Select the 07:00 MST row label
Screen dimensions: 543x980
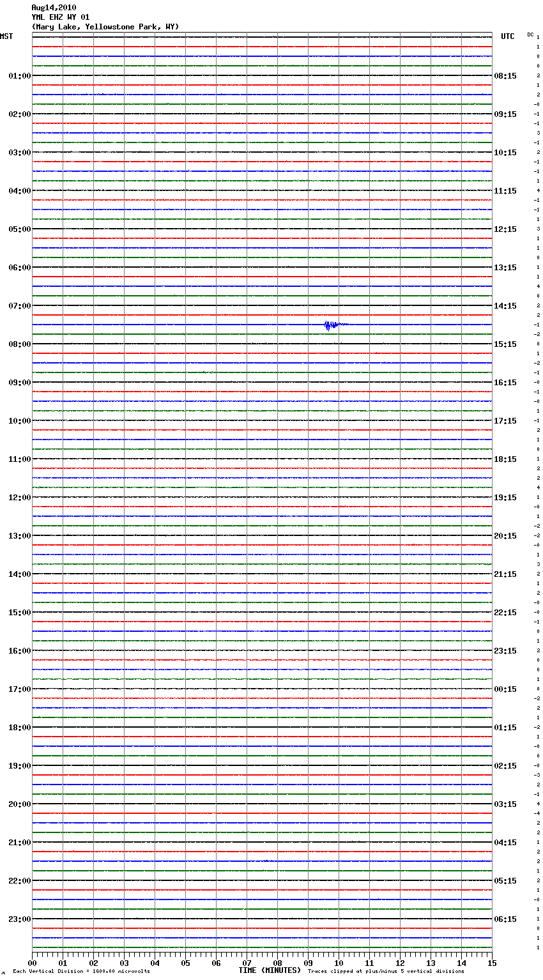(x=19, y=306)
